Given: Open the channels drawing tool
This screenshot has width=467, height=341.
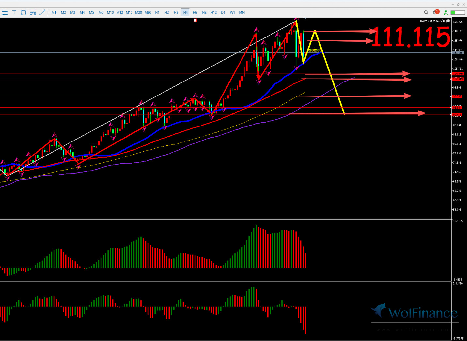Looking at the screenshot, I should (33, 12).
